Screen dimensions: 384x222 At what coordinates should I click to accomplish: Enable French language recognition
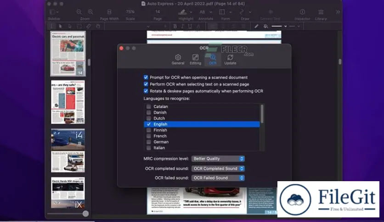click(148, 136)
